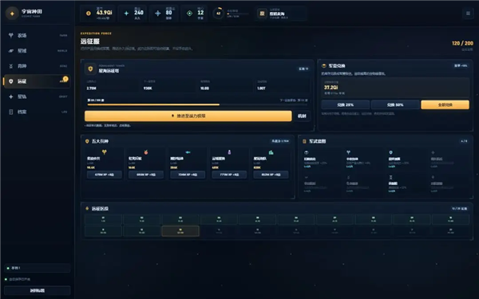The width and height of the screenshot is (479, 299).
Task: Click the clipboard icon beside 军武蓝图
Action: click(304, 141)
